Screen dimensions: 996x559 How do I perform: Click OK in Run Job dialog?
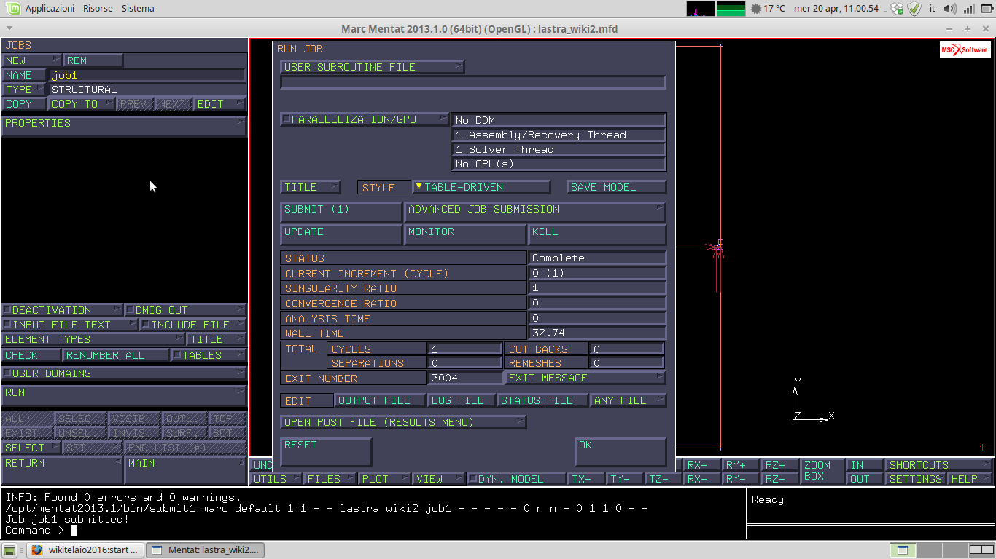[x=620, y=452]
